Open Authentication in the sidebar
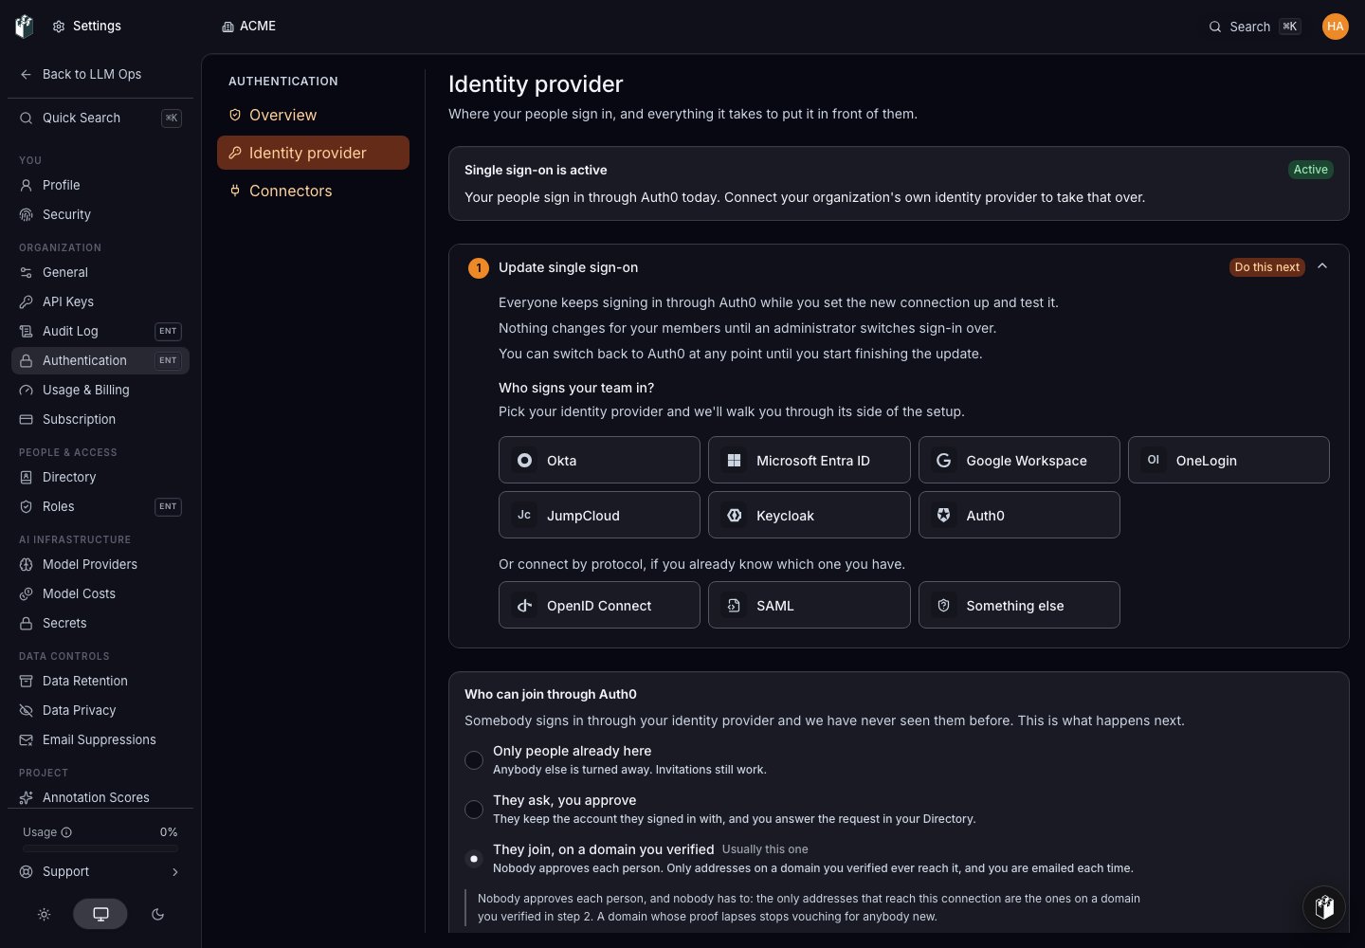This screenshot has height=948, width=1365. 100,361
